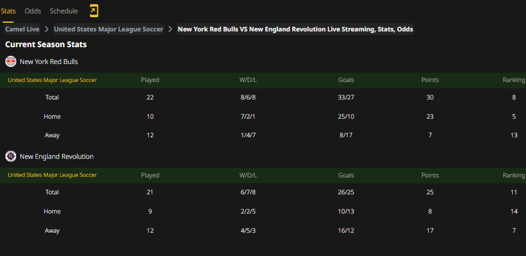Switch to the Stats tab

(x=8, y=11)
